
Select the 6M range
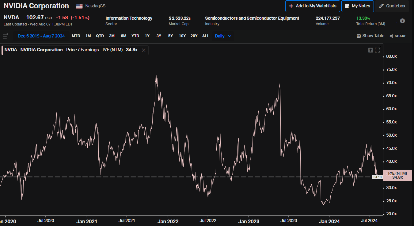tap(123, 36)
